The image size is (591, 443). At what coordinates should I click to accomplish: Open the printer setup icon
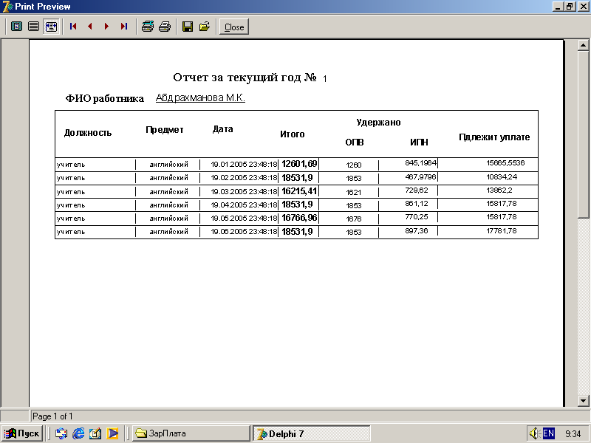click(148, 27)
